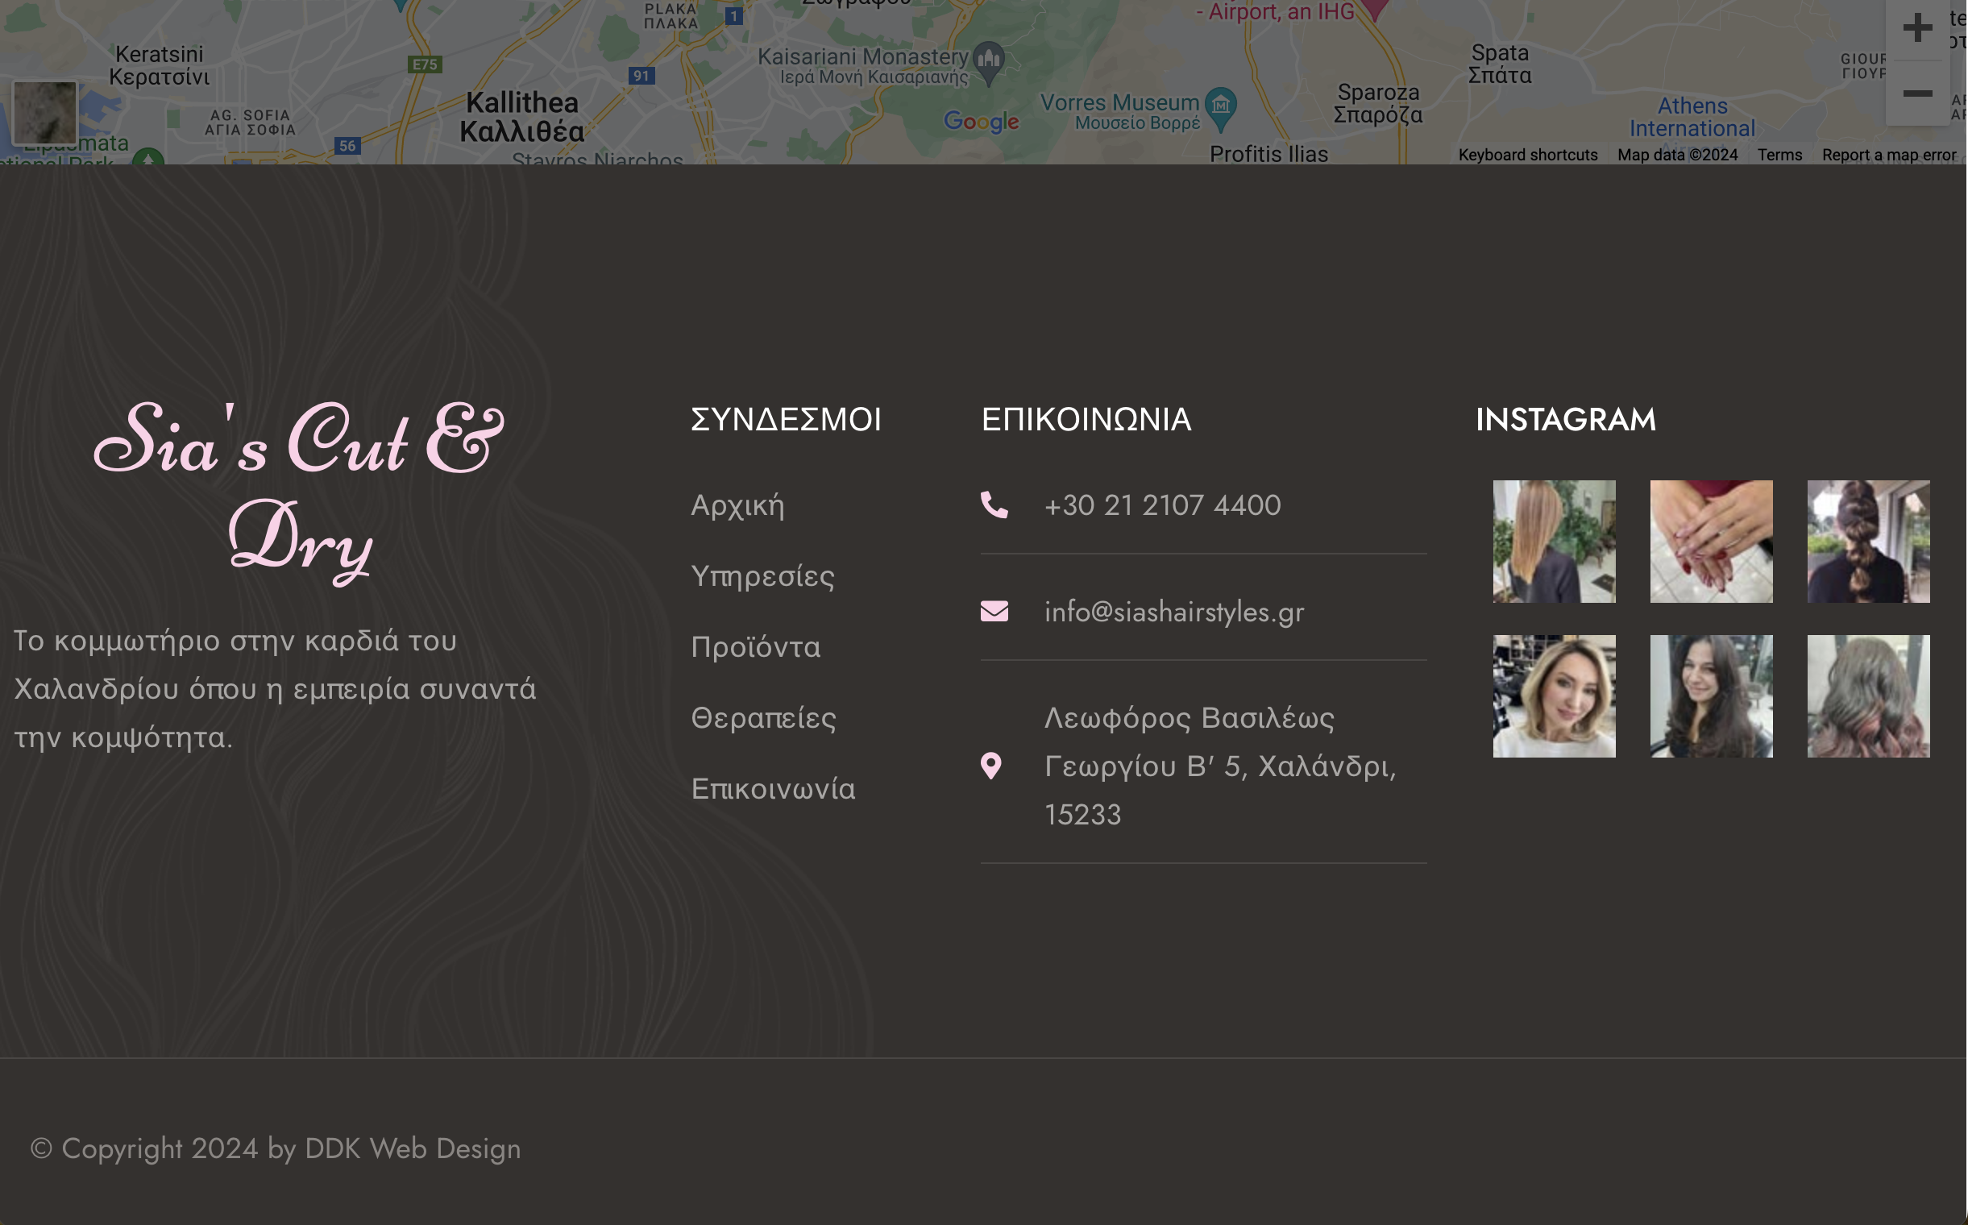Go to the Προϊόντα page link

pyautogui.click(x=755, y=647)
